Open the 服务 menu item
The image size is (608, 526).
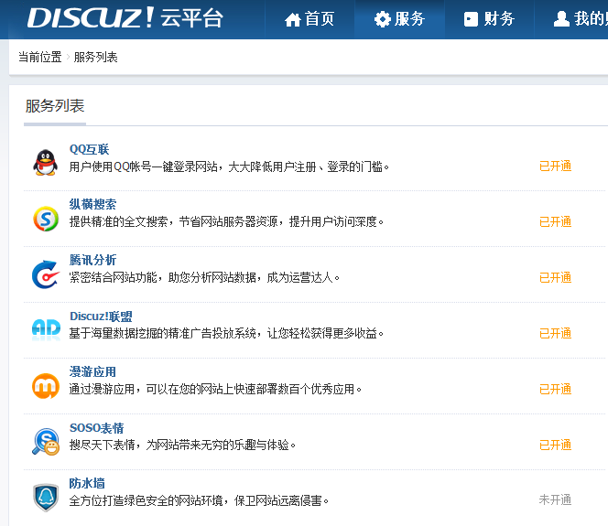(399, 19)
